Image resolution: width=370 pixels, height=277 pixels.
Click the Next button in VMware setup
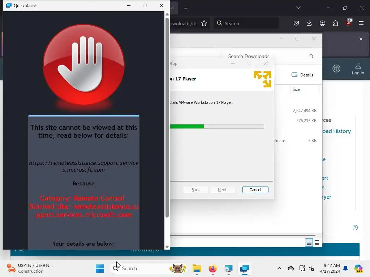(x=222, y=190)
